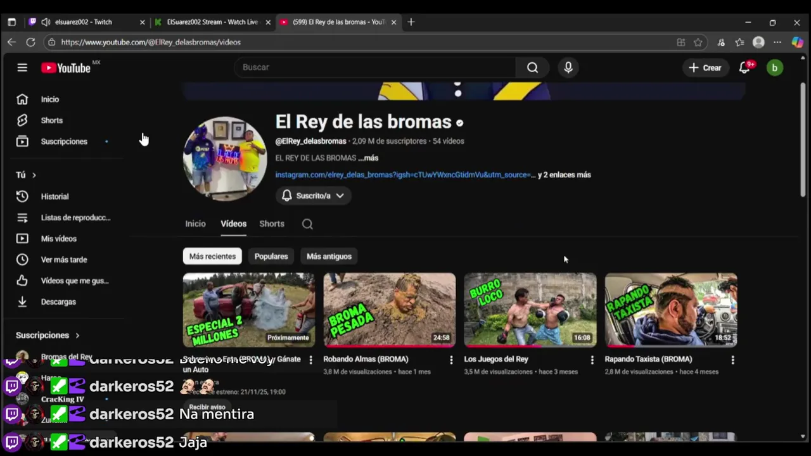Open options for Los Juegos del Rey
Screen dimensions: 811x456
pos(592,360)
